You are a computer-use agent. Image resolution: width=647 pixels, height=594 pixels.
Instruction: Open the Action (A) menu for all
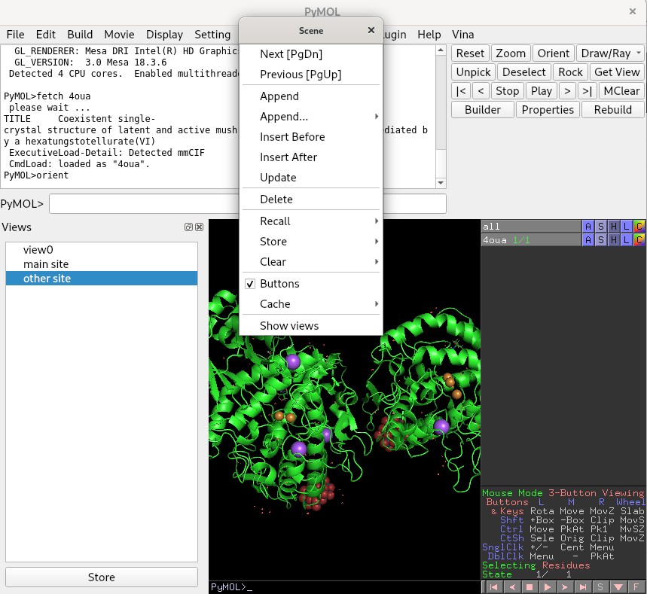(x=588, y=227)
